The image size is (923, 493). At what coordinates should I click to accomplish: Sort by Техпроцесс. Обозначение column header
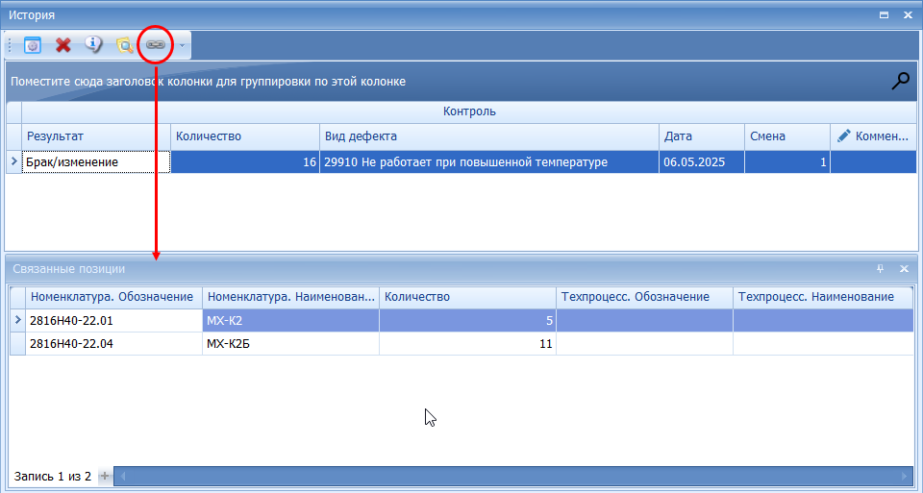point(644,297)
